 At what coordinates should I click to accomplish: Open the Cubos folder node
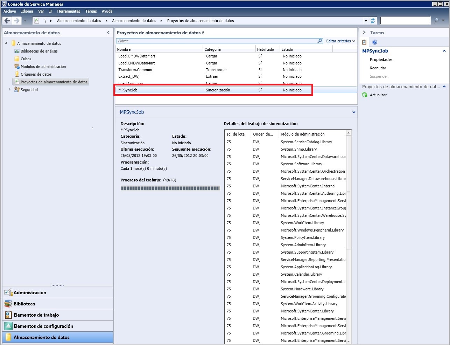tap(26, 59)
